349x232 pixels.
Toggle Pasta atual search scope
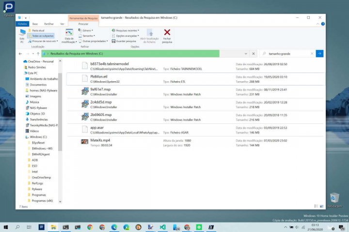38,30
